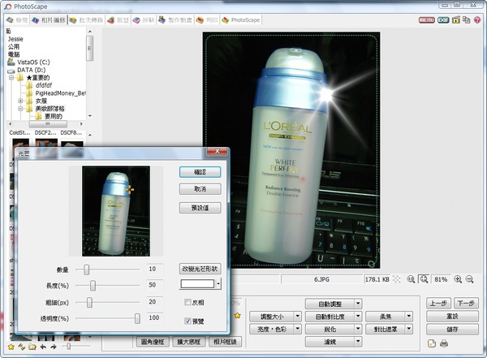Open the 柔焦 dropdown arrow
Viewport: 487px width, 358px height.
(x=409, y=317)
